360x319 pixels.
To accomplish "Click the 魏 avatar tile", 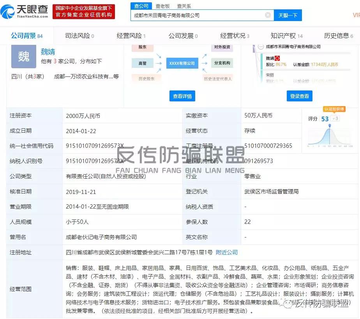I will tap(24, 57).
